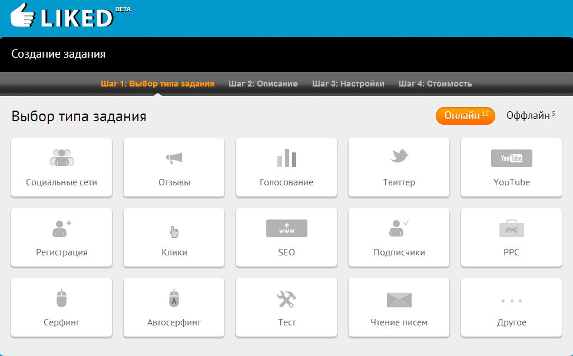This screenshot has height=356, width=573.
Task: Click the wrench and hammer icon for Тест
Action: pyautogui.click(x=286, y=299)
